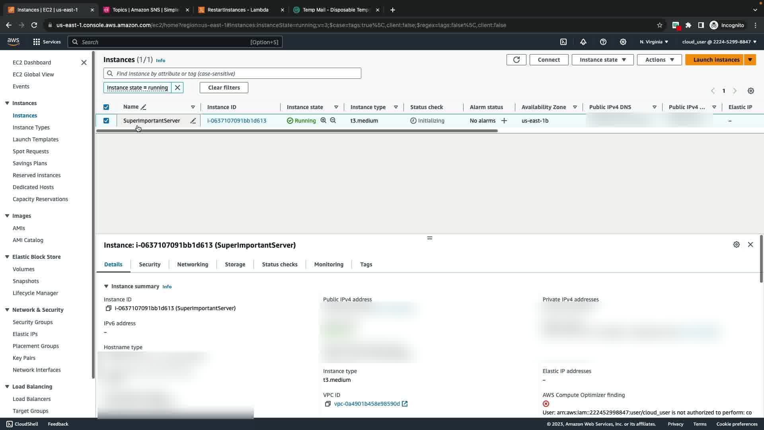Image resolution: width=764 pixels, height=430 pixels.
Task: Click the Find Instance search field
Action: [x=235, y=74]
